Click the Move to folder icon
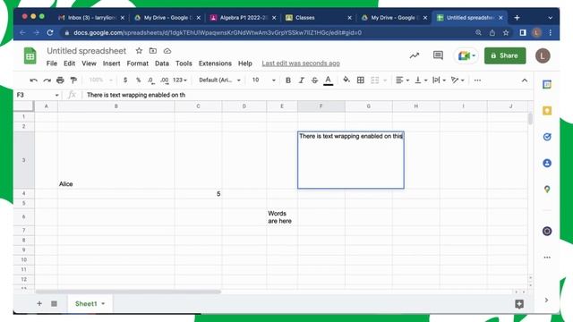Image resolution: width=573 pixels, height=322 pixels. pos(153,51)
